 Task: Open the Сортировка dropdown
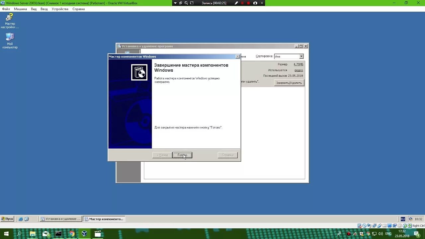coord(301,56)
